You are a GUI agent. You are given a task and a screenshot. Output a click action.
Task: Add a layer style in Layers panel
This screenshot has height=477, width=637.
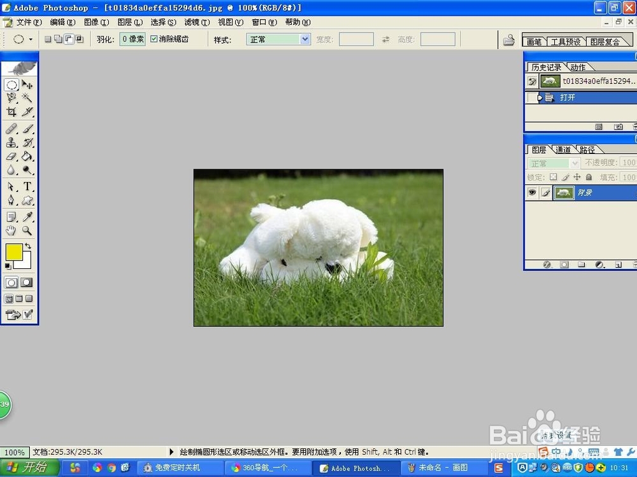click(x=547, y=265)
